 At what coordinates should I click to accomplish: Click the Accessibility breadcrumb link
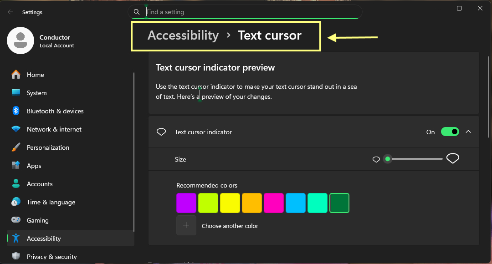coord(183,36)
